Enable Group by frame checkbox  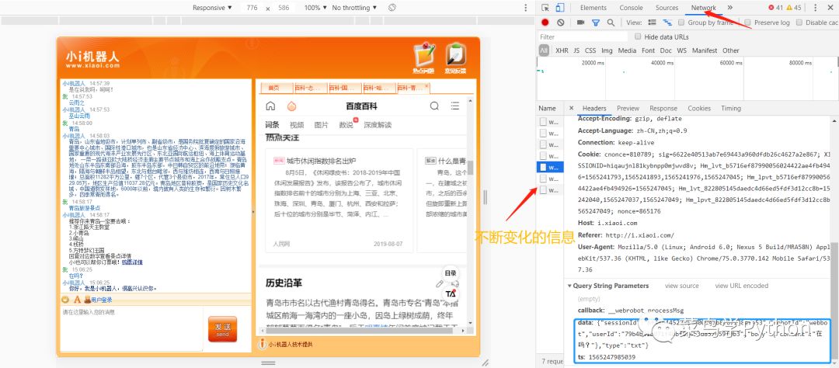(x=682, y=23)
